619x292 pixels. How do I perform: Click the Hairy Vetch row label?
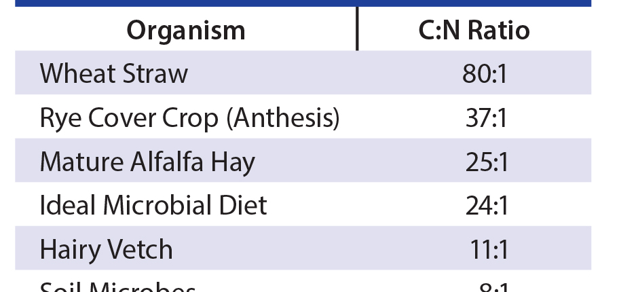(106, 249)
